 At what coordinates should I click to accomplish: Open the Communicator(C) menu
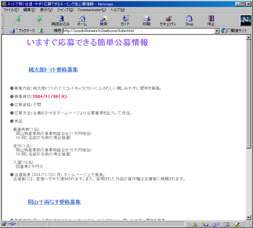[92, 10]
